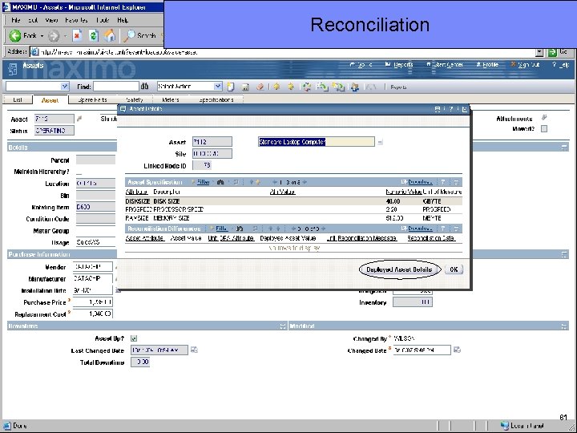Sort by the Attribute column header
The height and width of the screenshot is (433, 577).
click(136, 192)
